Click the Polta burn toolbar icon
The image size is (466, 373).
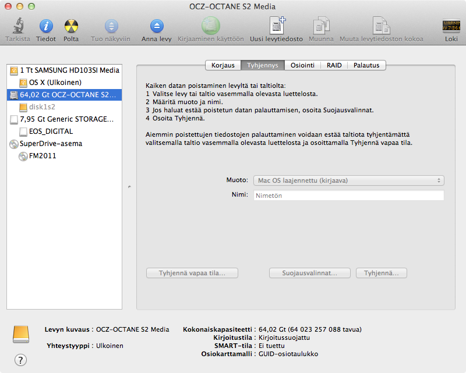pos(71,26)
